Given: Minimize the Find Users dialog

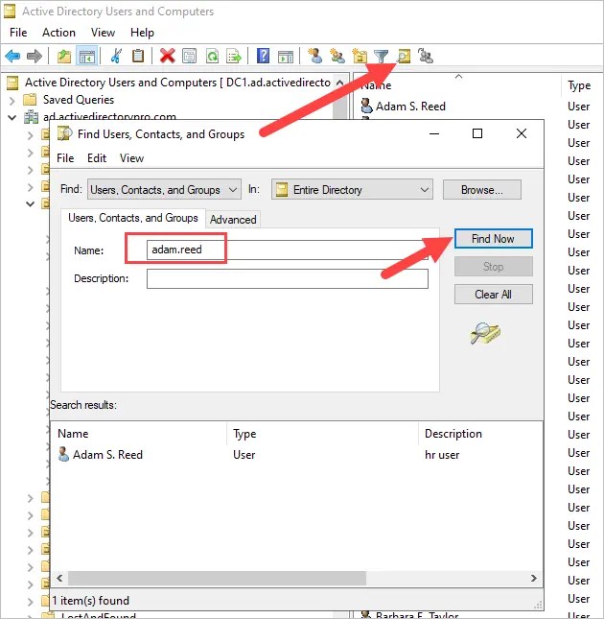Looking at the screenshot, I should [434, 133].
